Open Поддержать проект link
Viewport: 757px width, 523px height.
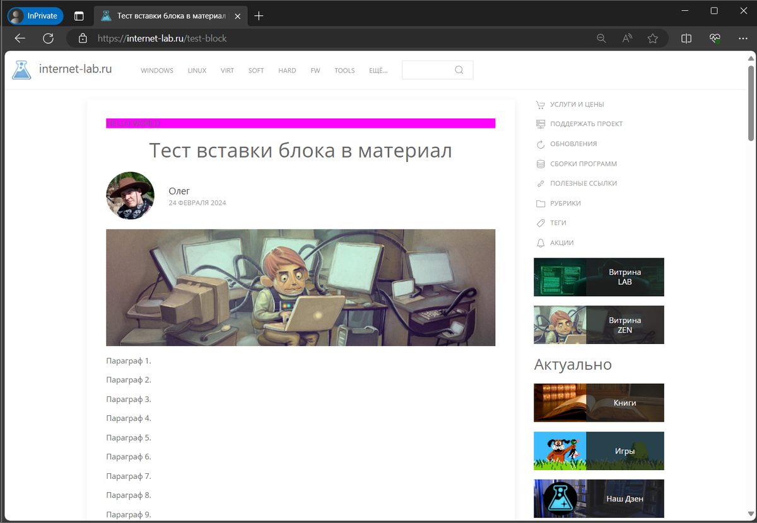[x=586, y=124]
